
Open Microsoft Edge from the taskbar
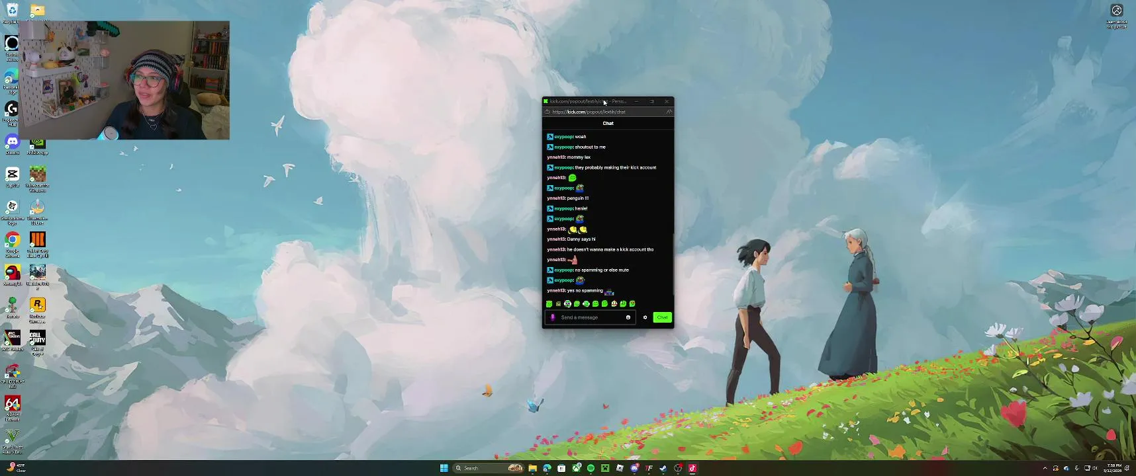tap(547, 468)
